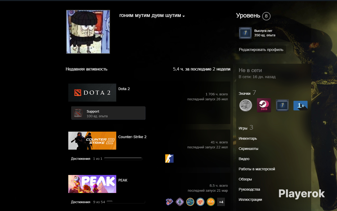This screenshot has width=337, height=211.
Task: Open the Руководства section
Action: pyautogui.click(x=249, y=189)
